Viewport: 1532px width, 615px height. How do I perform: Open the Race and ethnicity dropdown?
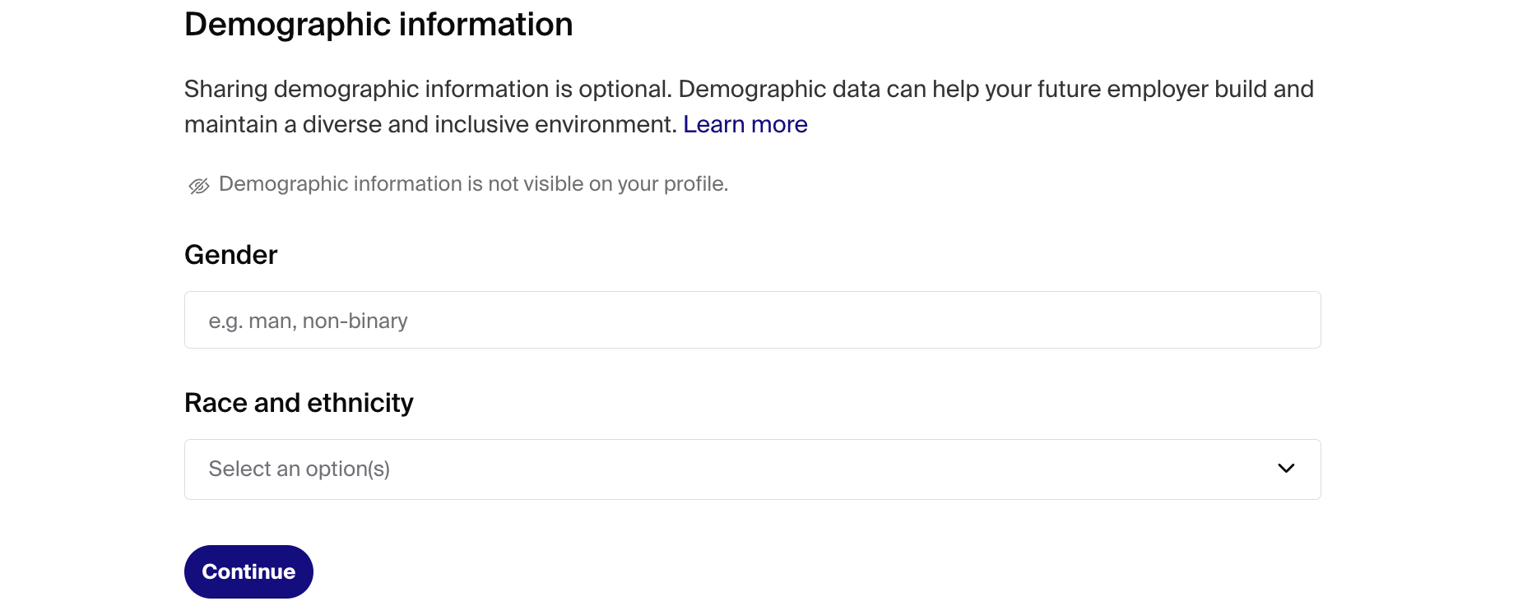pyautogui.click(x=752, y=469)
